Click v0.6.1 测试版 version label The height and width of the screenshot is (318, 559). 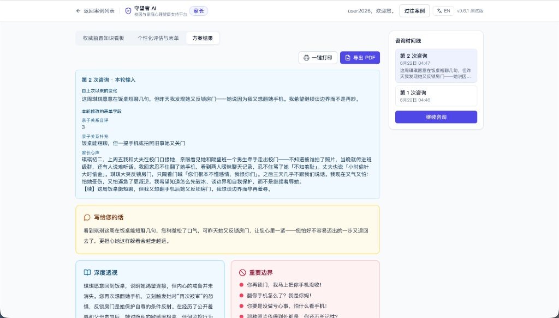470,11
